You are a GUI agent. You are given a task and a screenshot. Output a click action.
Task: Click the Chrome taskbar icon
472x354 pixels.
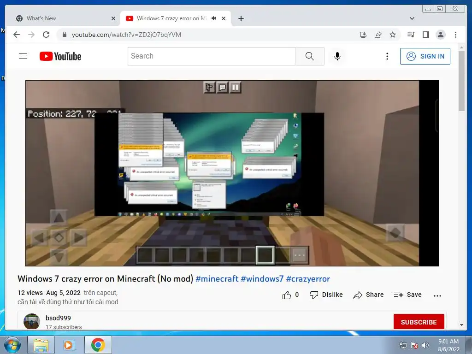98,345
